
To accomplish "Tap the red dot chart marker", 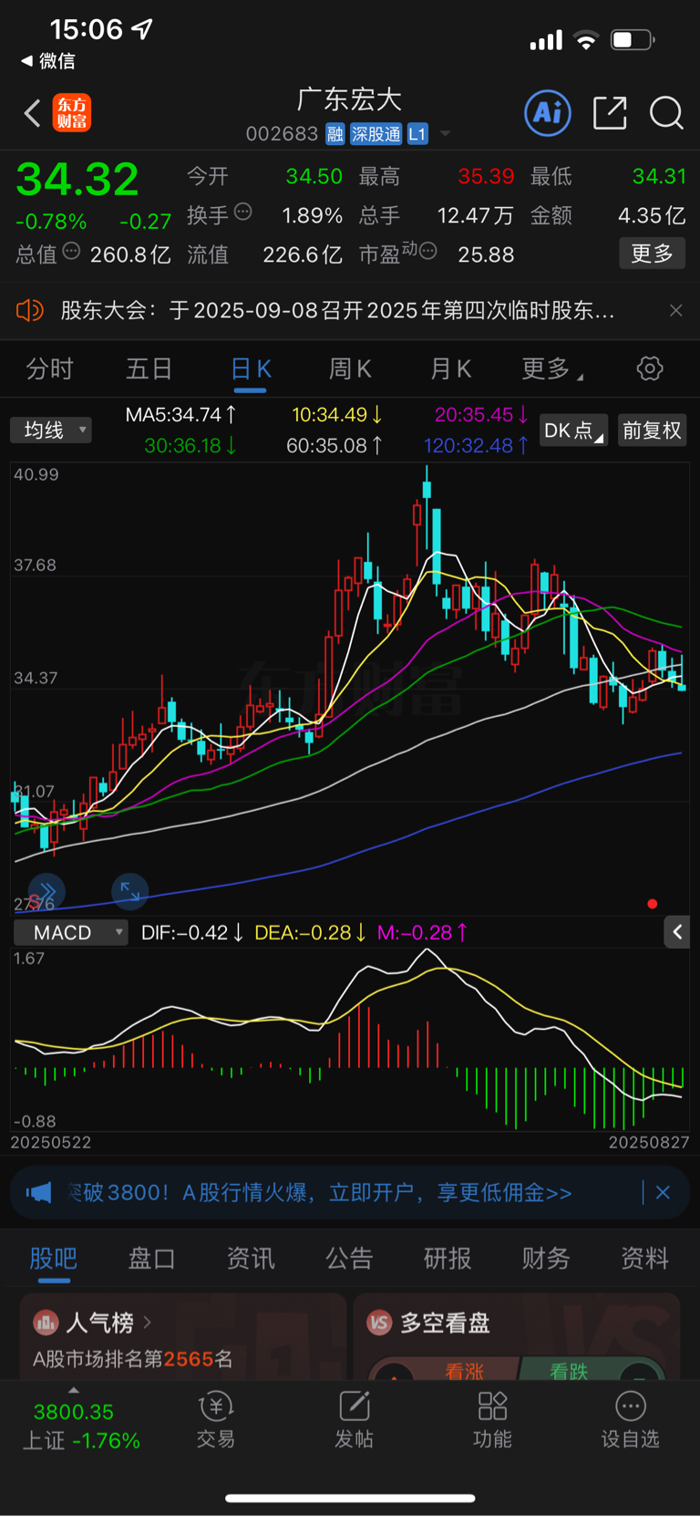I will tap(652, 904).
